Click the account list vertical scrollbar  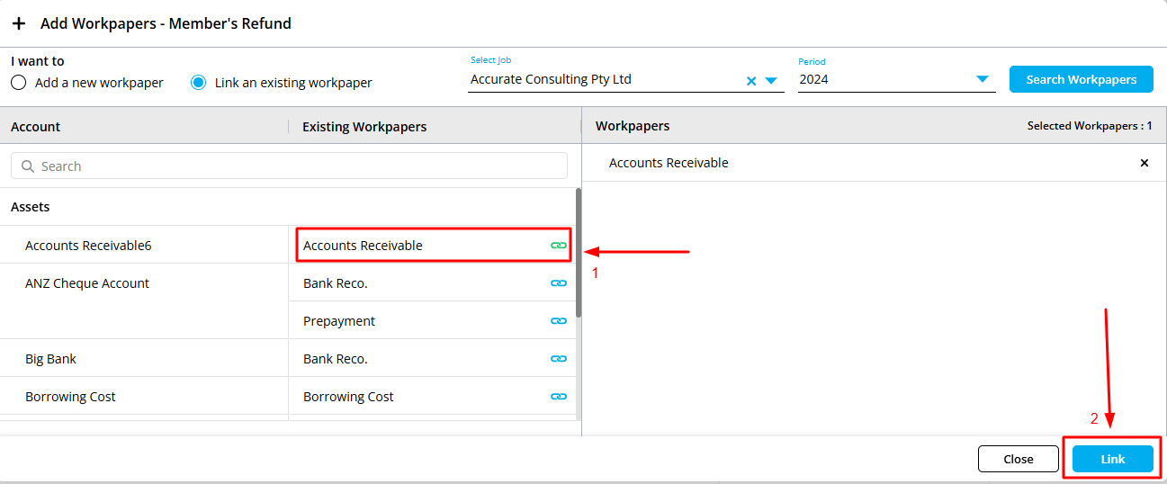pos(579,252)
